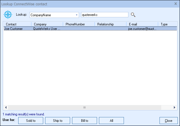Click the PhoneNumber column header
The image size is (180, 126).
78,24
